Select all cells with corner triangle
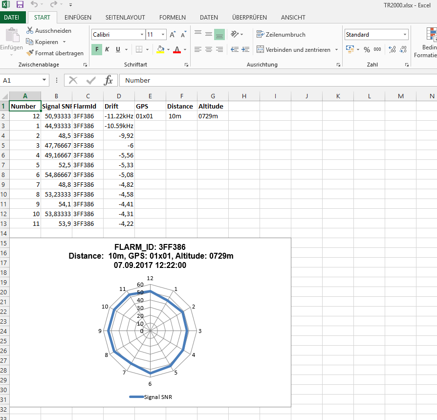This screenshot has height=420, width=437. [x=5, y=96]
